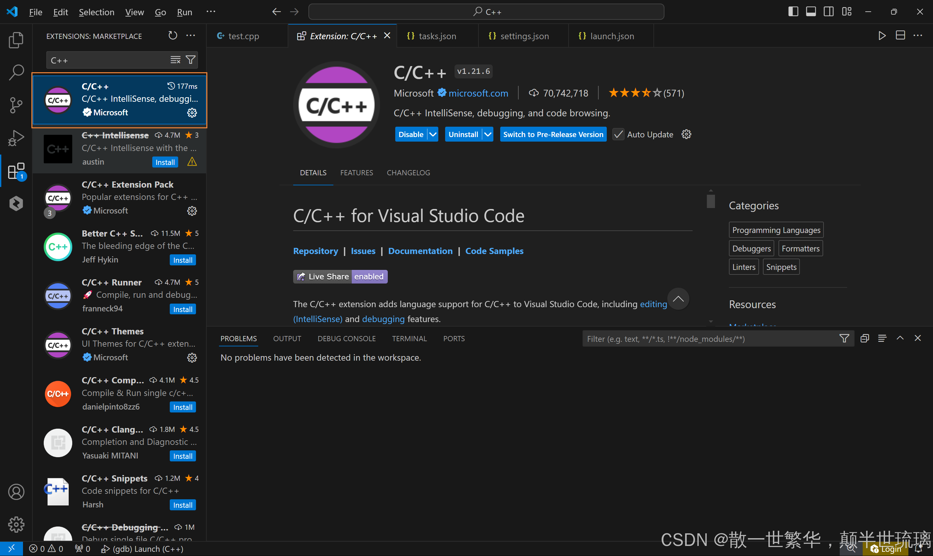Go back with the navigation arrow

pyautogui.click(x=276, y=12)
